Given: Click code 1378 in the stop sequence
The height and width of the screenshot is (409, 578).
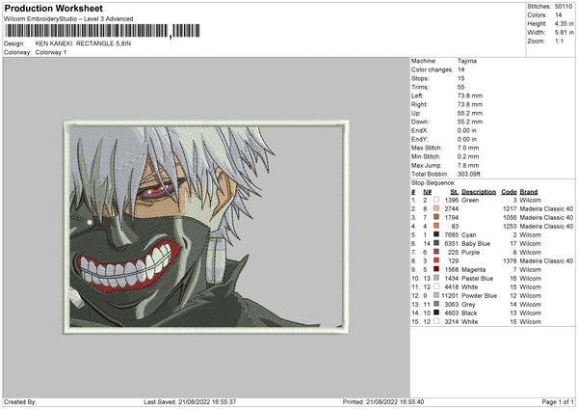Looking at the screenshot, I should click(510, 261).
